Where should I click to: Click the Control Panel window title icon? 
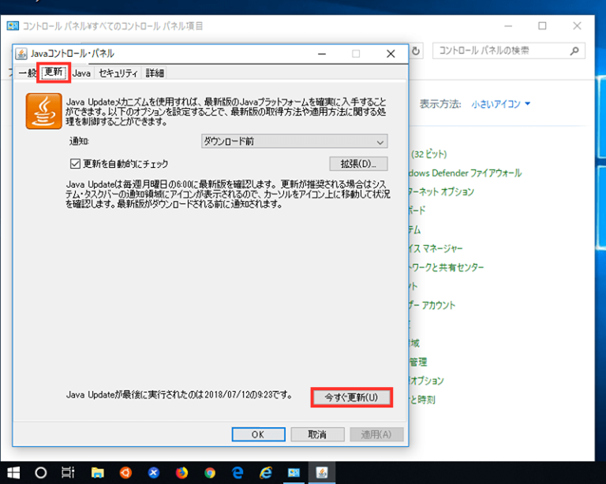(x=13, y=26)
